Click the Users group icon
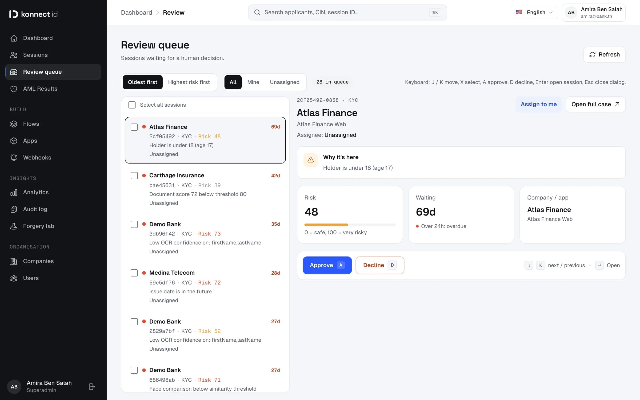 click(14, 278)
